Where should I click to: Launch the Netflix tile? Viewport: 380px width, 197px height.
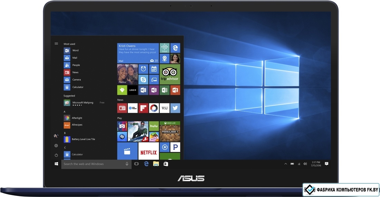click(149, 151)
